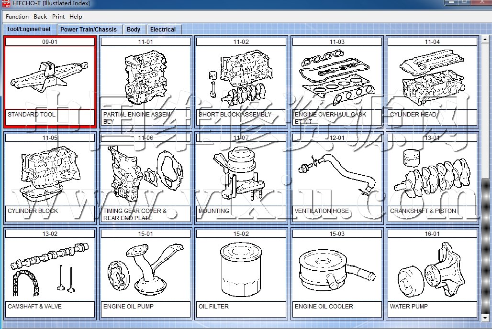
Task: Open the Function menu
Action: 17,17
